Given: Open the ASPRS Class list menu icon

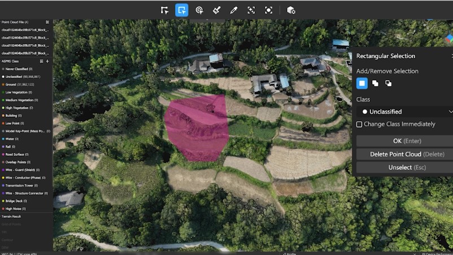Looking at the screenshot, I should [41, 61].
